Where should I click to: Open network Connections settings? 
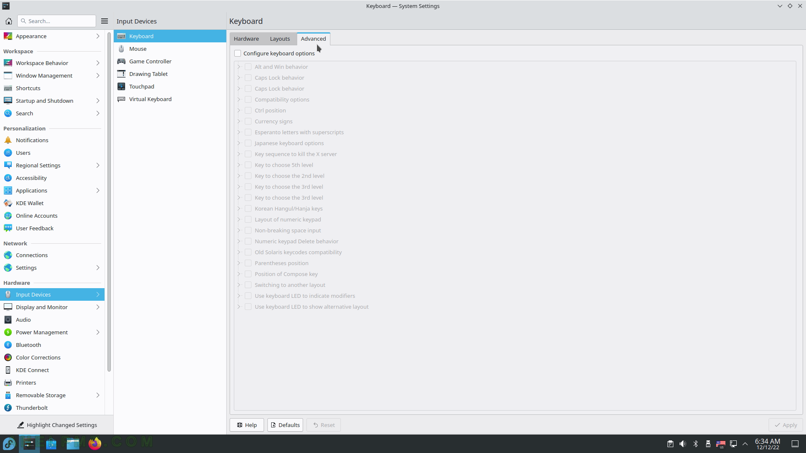[52, 255]
